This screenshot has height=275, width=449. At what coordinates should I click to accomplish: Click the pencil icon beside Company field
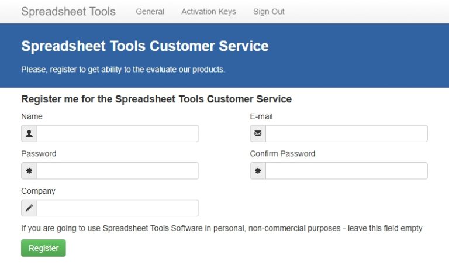coord(29,208)
